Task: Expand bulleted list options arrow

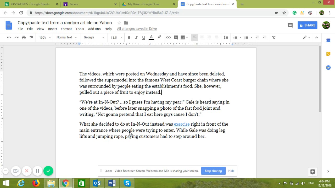Action: 251,38
